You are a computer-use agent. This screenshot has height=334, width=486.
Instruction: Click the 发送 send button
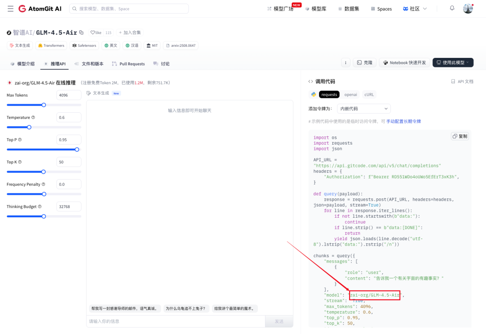(279, 321)
